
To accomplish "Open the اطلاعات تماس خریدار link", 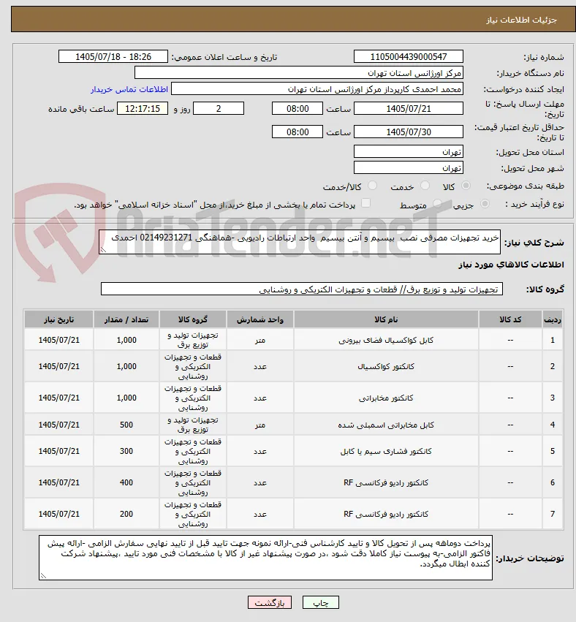I will coord(129,89).
